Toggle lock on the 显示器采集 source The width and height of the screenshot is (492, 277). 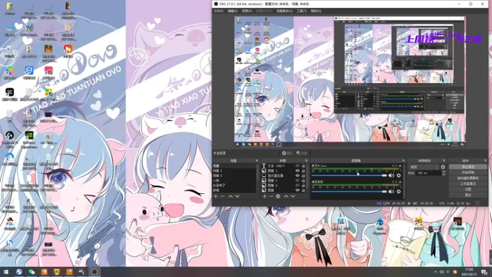[x=303, y=176]
